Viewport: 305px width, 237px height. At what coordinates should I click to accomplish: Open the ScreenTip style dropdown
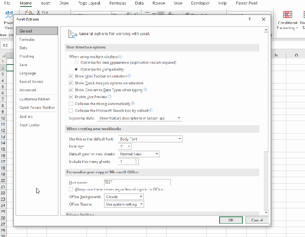tap(177, 118)
